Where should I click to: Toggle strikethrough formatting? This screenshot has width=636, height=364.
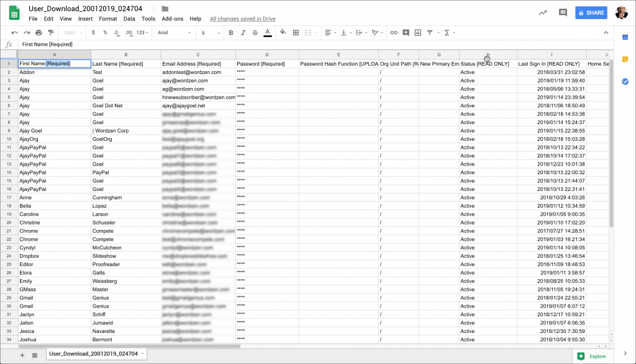tap(254, 32)
